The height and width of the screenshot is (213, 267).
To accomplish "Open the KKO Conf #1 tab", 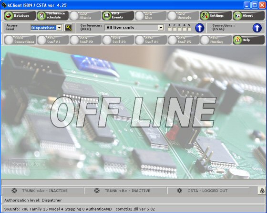I will [53, 40].
